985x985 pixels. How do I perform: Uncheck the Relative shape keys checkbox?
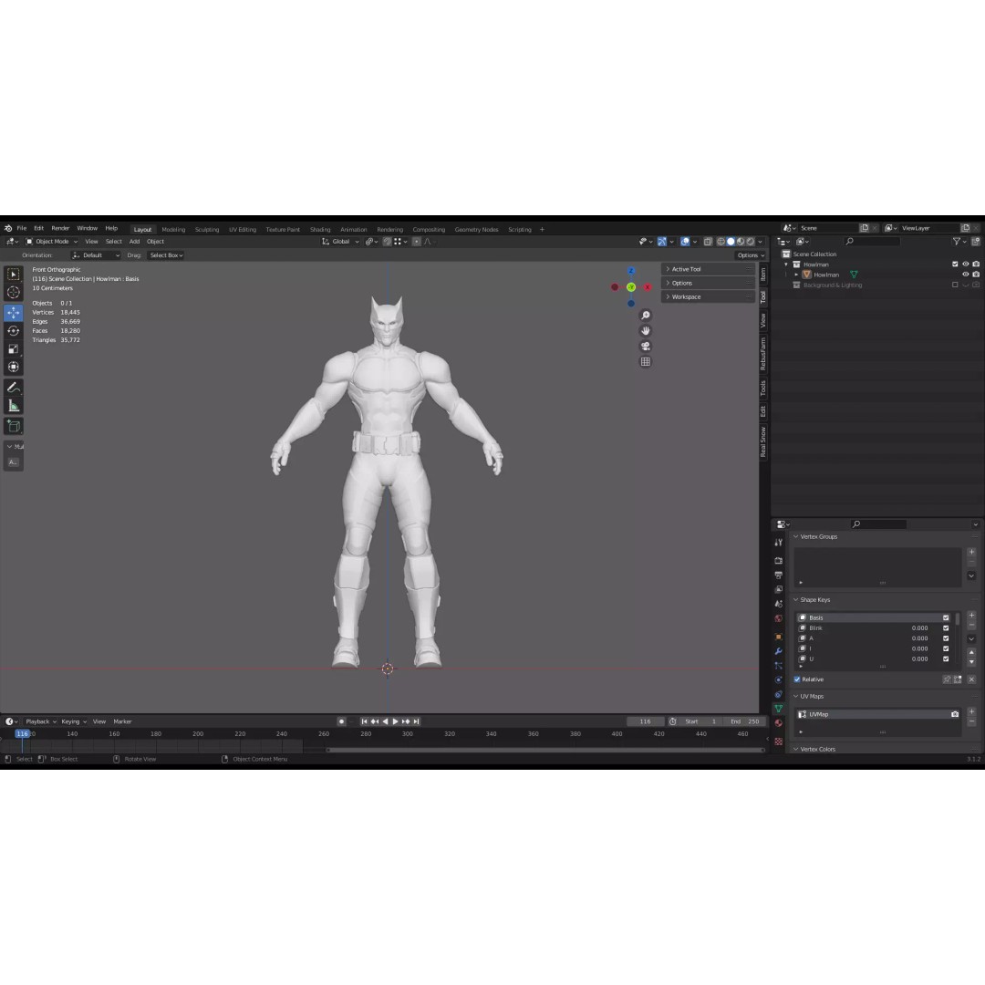797,679
